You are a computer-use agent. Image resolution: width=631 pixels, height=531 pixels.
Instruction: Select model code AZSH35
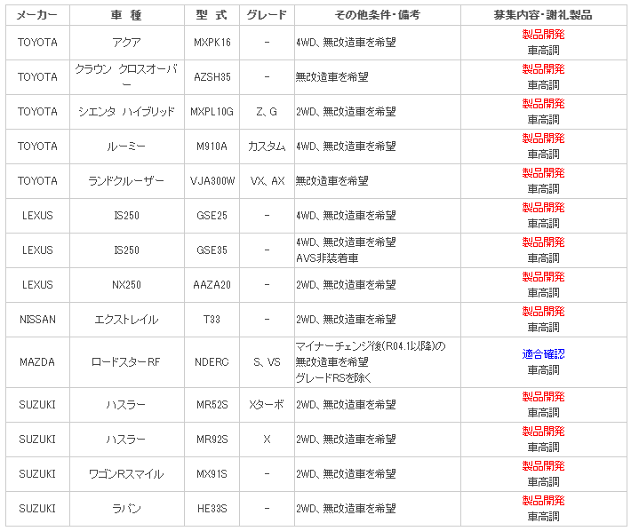tap(212, 77)
